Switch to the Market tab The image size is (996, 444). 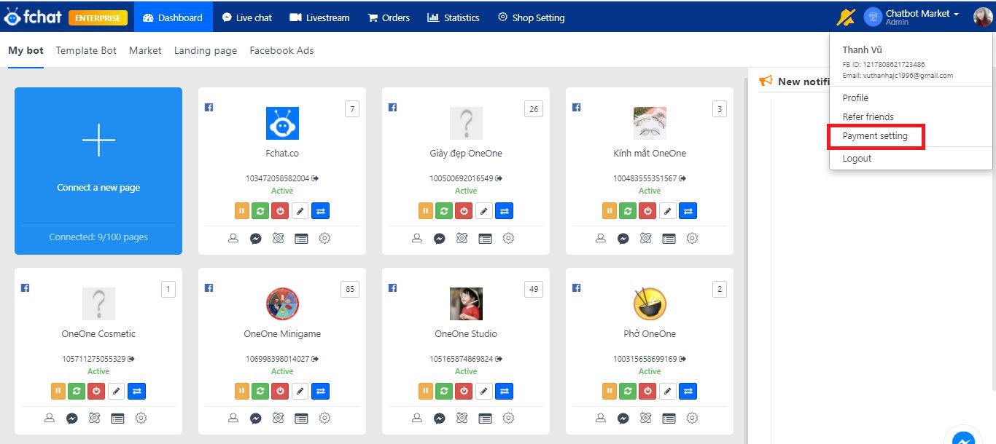(145, 51)
